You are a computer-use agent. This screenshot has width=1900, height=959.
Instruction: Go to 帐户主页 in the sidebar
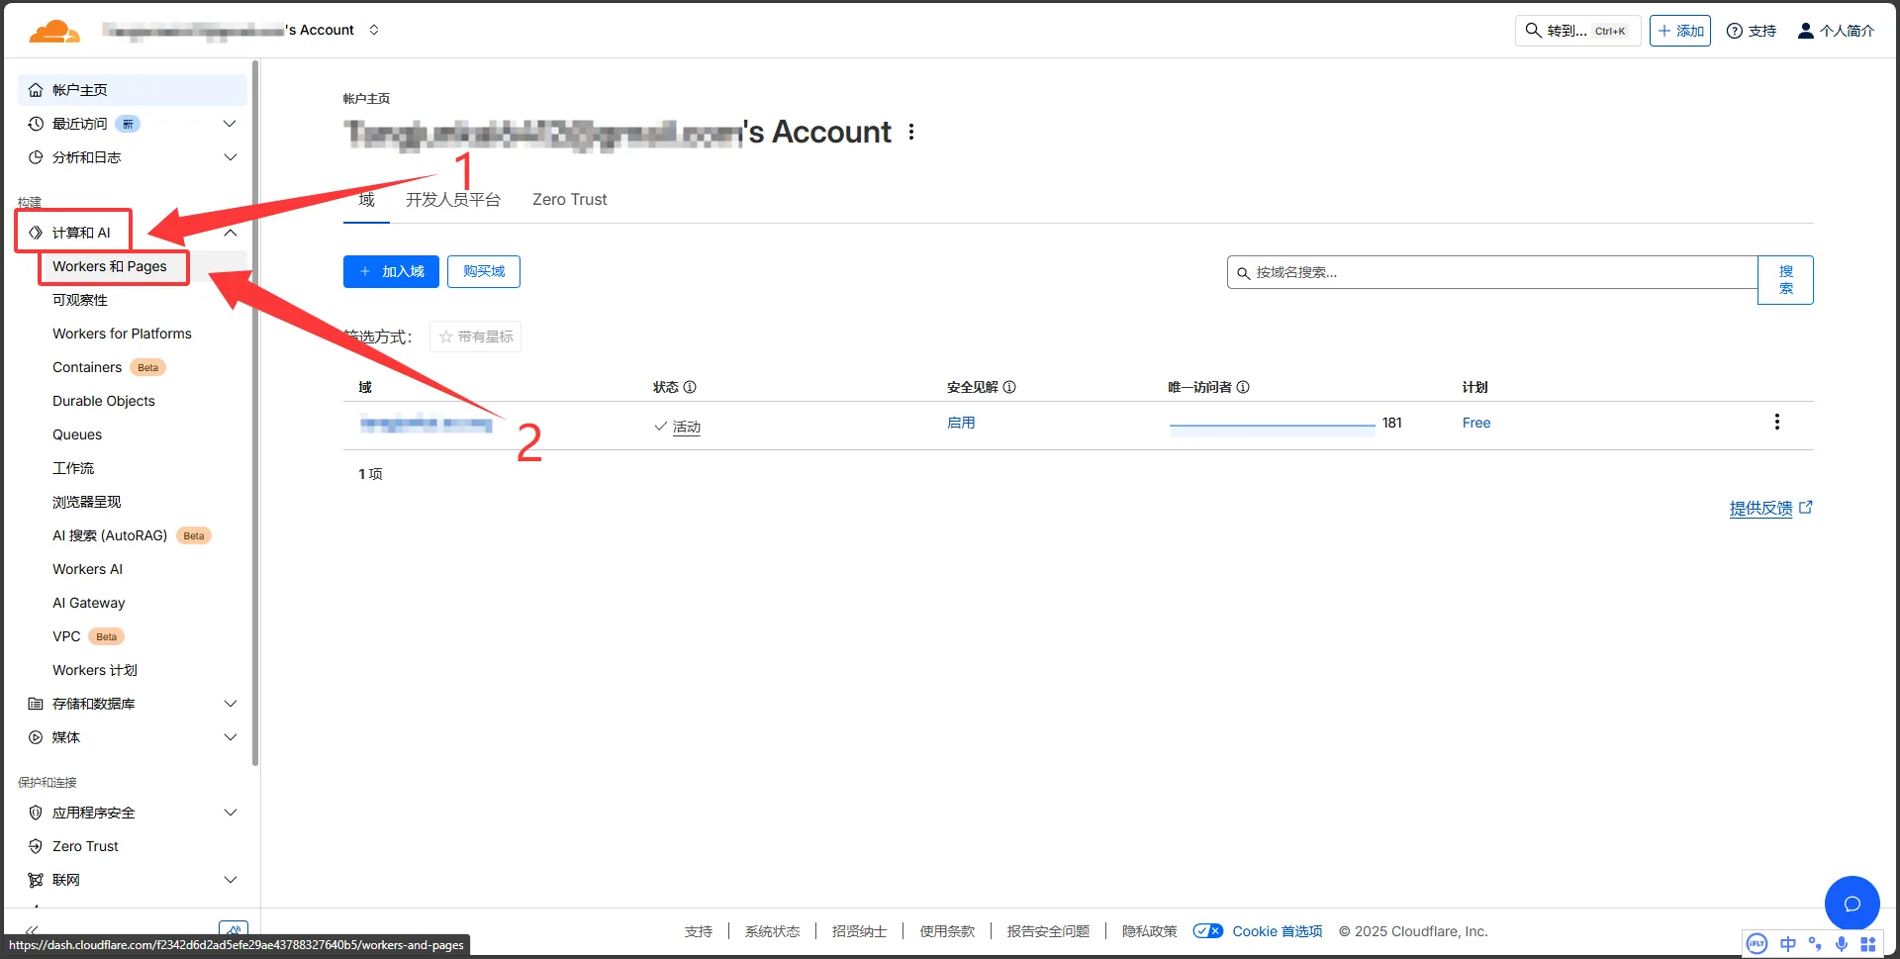(133, 90)
